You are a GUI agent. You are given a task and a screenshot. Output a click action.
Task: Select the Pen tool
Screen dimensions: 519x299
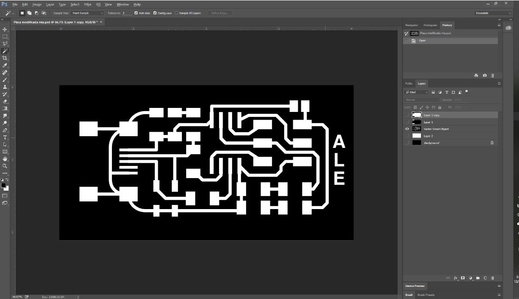point(4,130)
